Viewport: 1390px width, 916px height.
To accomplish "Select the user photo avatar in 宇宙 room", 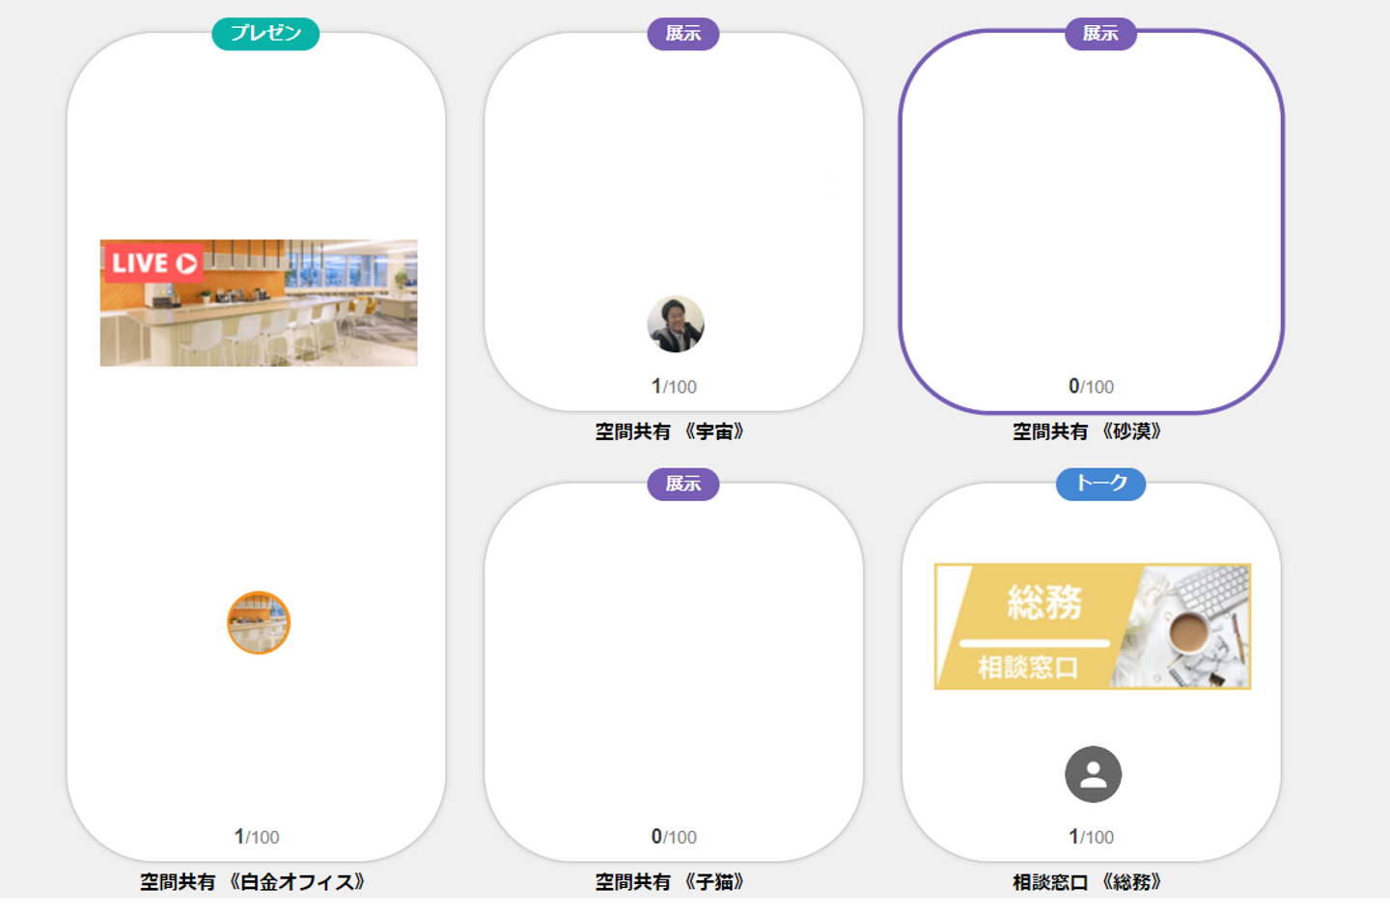I will click(676, 324).
